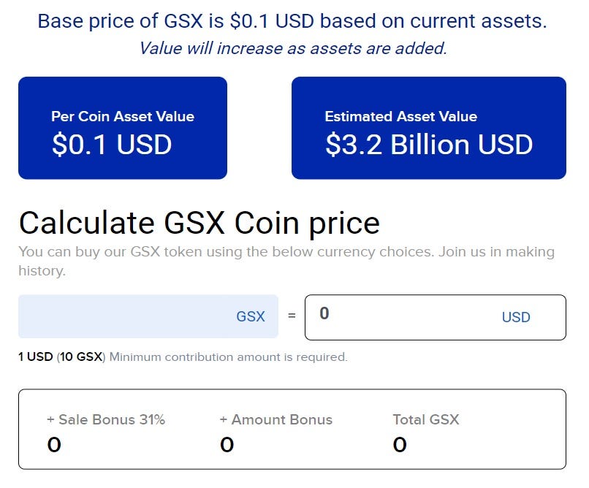
Task: Click the zero under Amount Bonus
Action: pos(227,444)
